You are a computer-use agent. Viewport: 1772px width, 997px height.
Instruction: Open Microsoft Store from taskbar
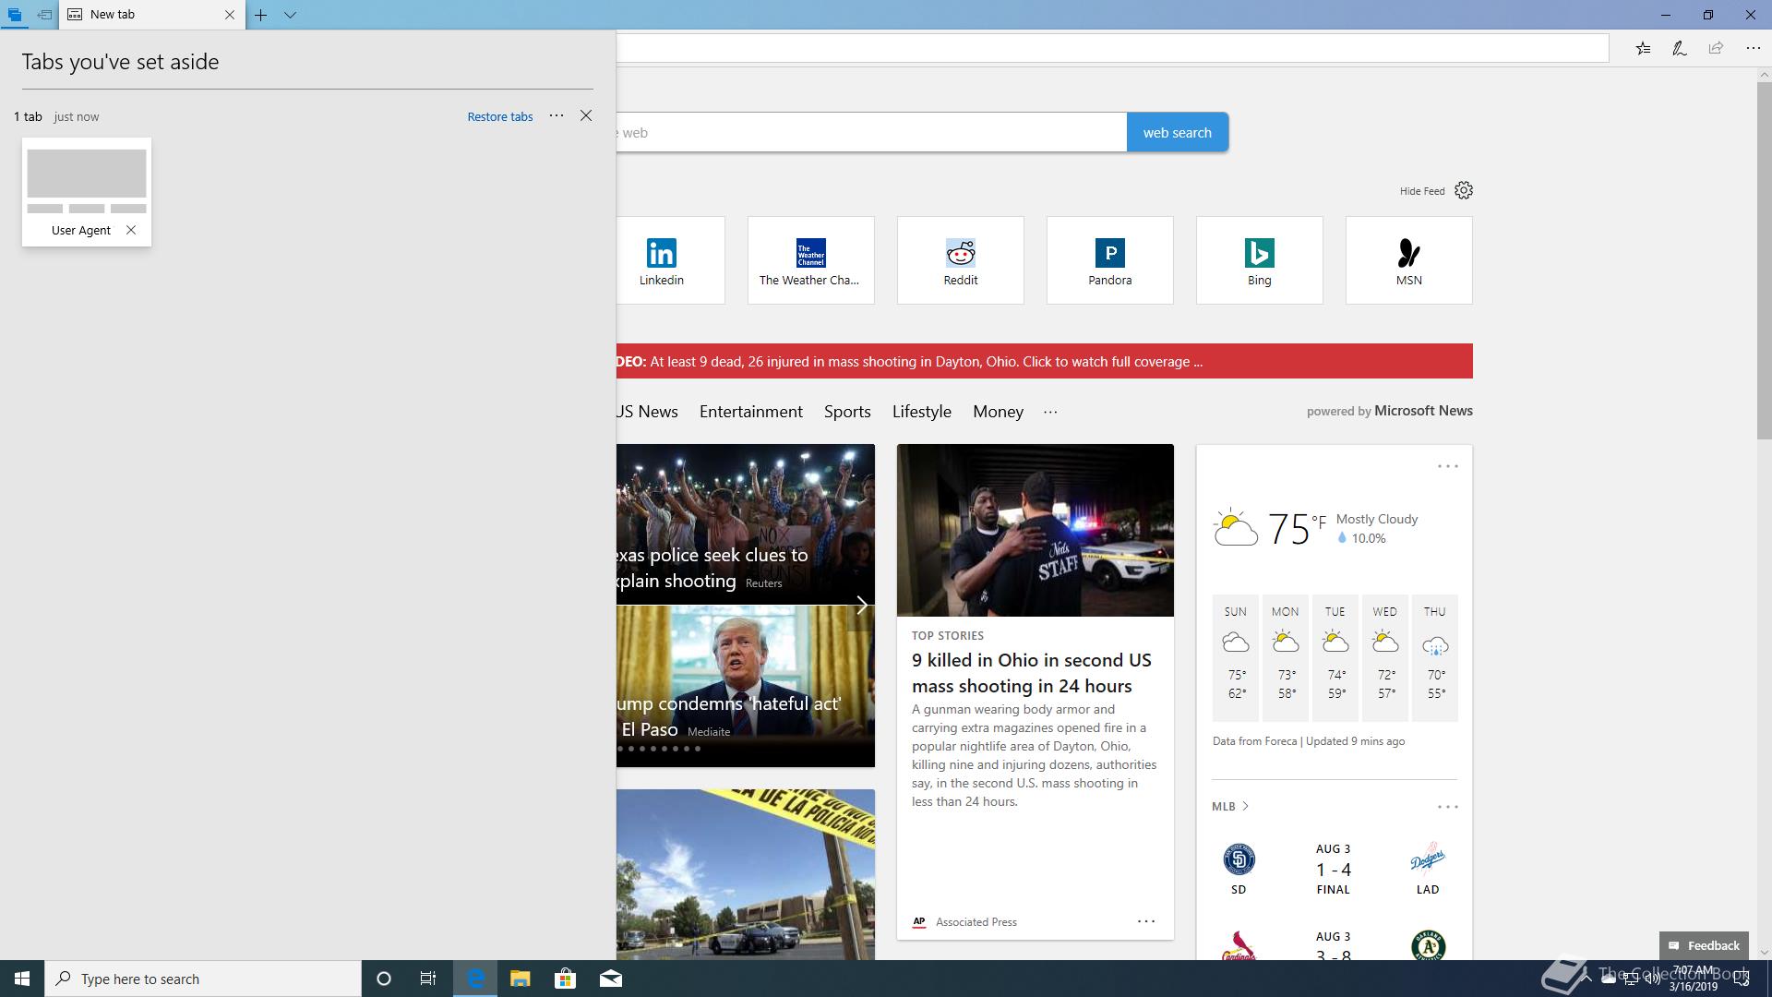click(565, 979)
